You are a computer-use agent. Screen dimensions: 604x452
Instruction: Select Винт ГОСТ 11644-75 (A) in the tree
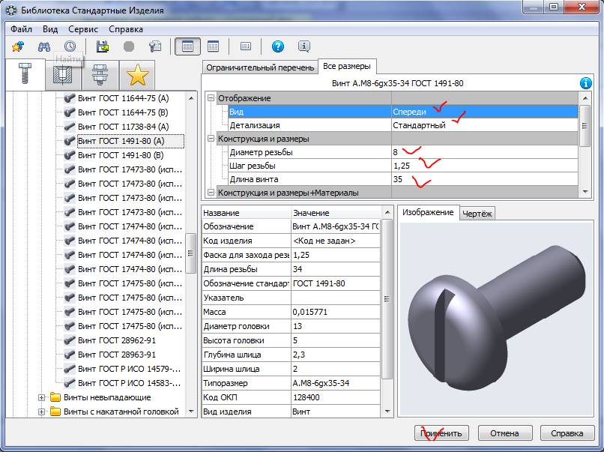123,98
